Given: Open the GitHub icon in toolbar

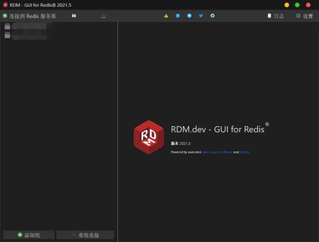Looking at the screenshot, I should [212, 16].
